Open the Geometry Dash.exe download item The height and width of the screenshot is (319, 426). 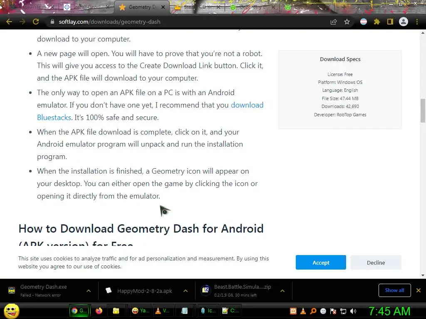[43, 290]
